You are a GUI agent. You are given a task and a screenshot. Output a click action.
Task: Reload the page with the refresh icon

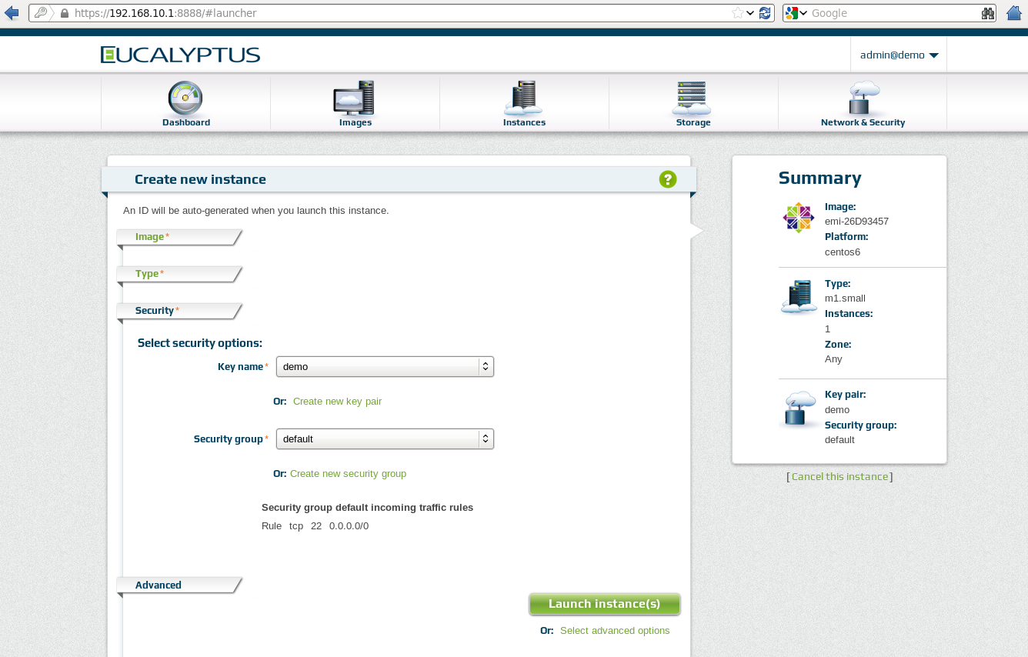(x=765, y=13)
